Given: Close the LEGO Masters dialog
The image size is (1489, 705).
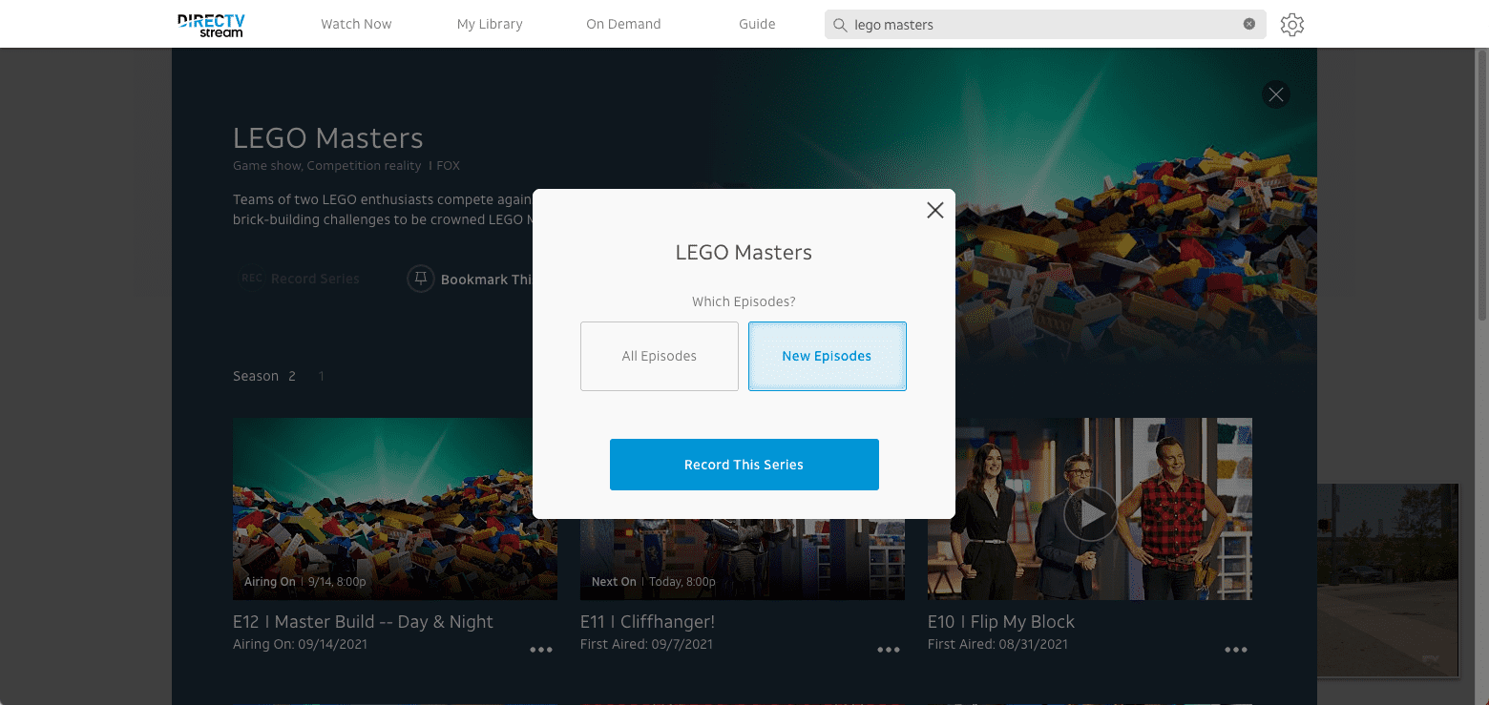Looking at the screenshot, I should 935,211.
